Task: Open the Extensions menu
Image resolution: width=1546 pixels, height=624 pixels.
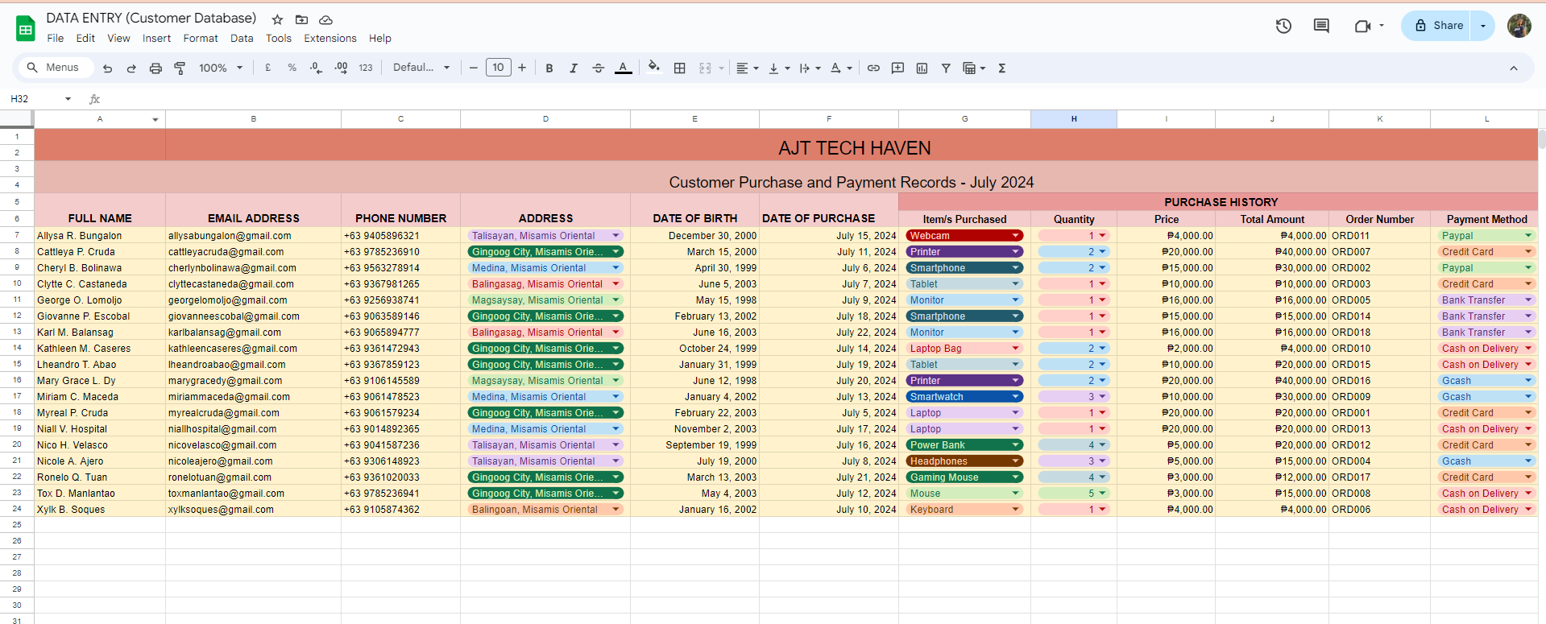Action: [330, 38]
